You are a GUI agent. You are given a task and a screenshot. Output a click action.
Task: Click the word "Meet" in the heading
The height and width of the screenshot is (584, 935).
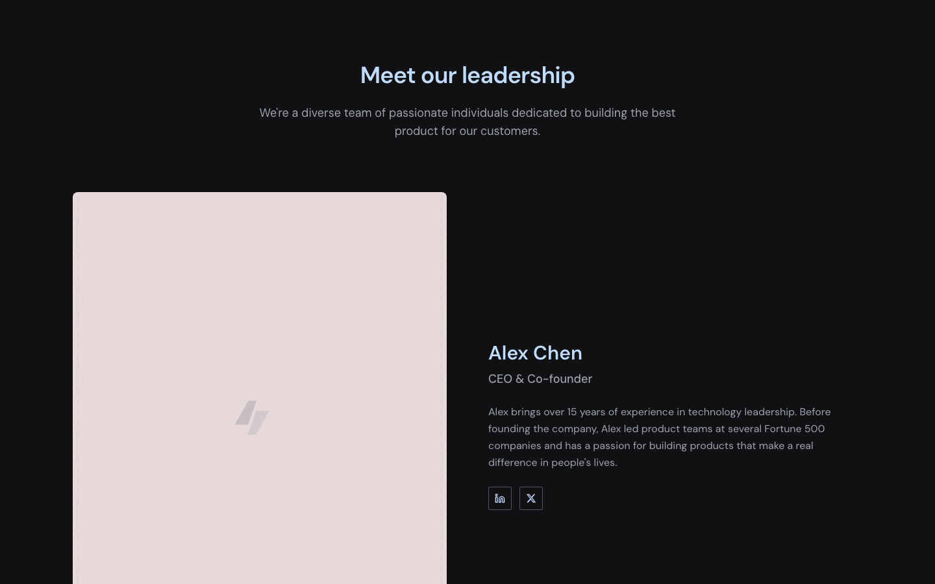coord(388,75)
